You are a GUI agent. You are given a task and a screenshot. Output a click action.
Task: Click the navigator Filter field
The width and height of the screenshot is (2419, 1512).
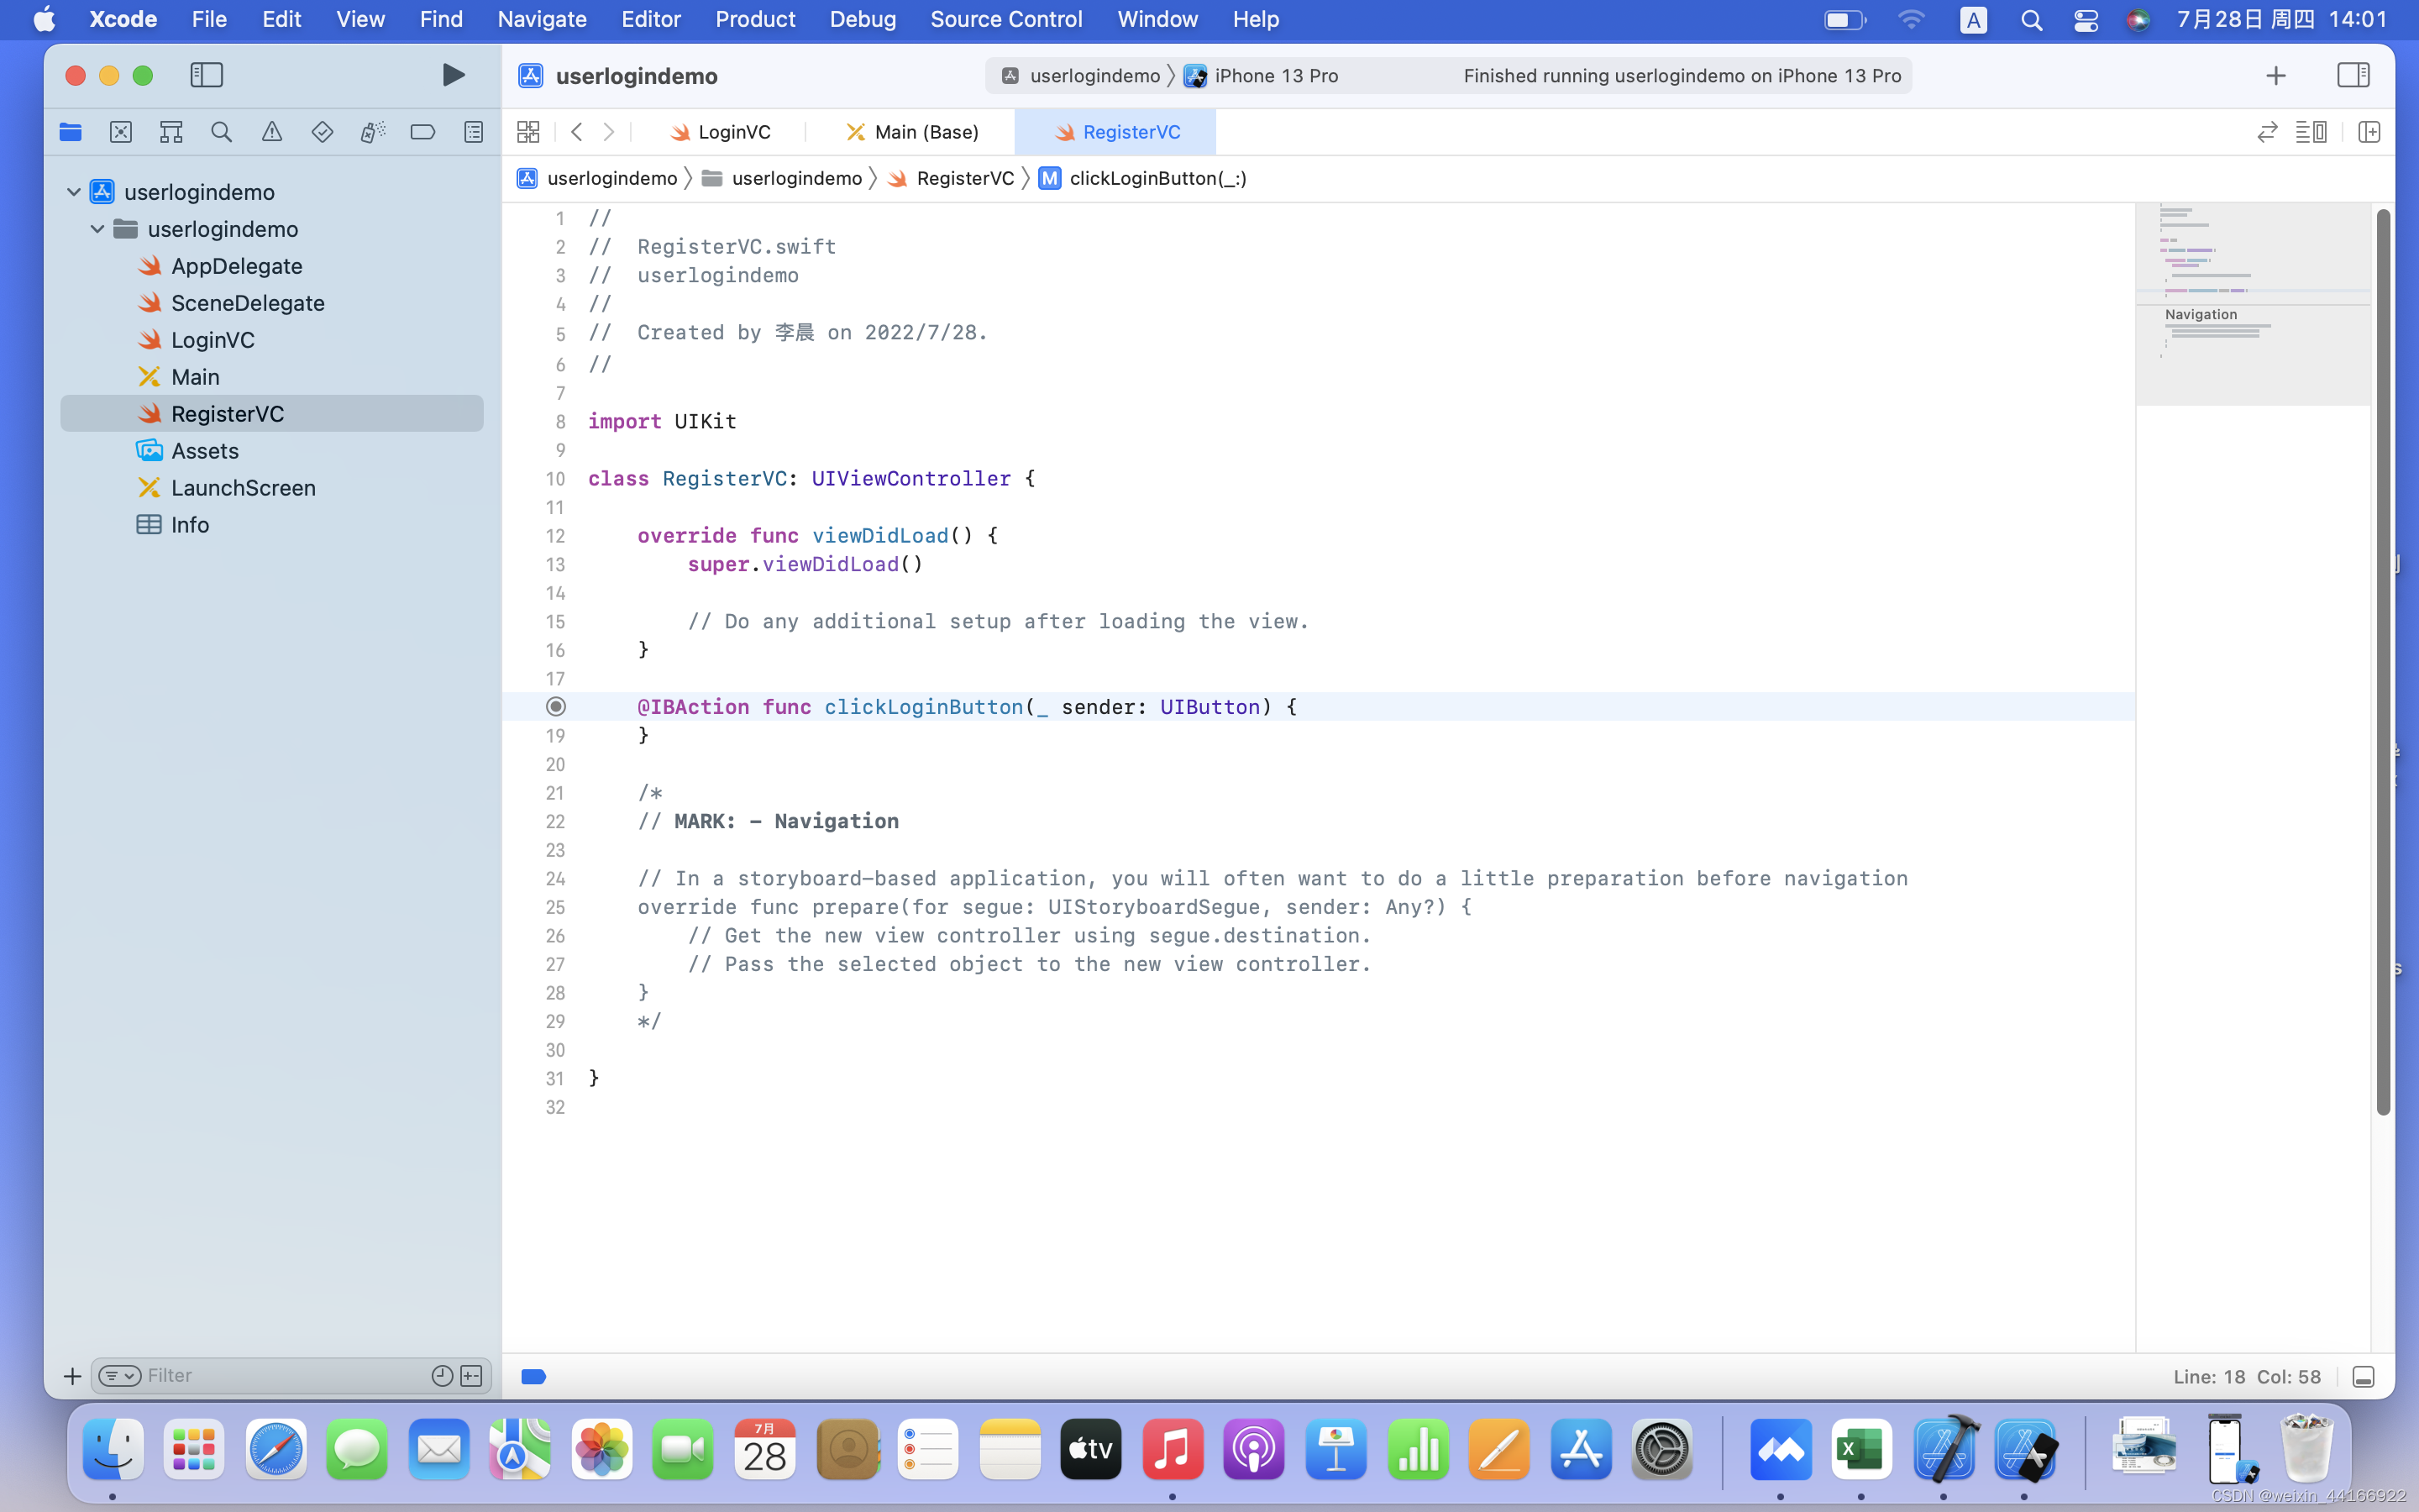pyautogui.click(x=280, y=1376)
